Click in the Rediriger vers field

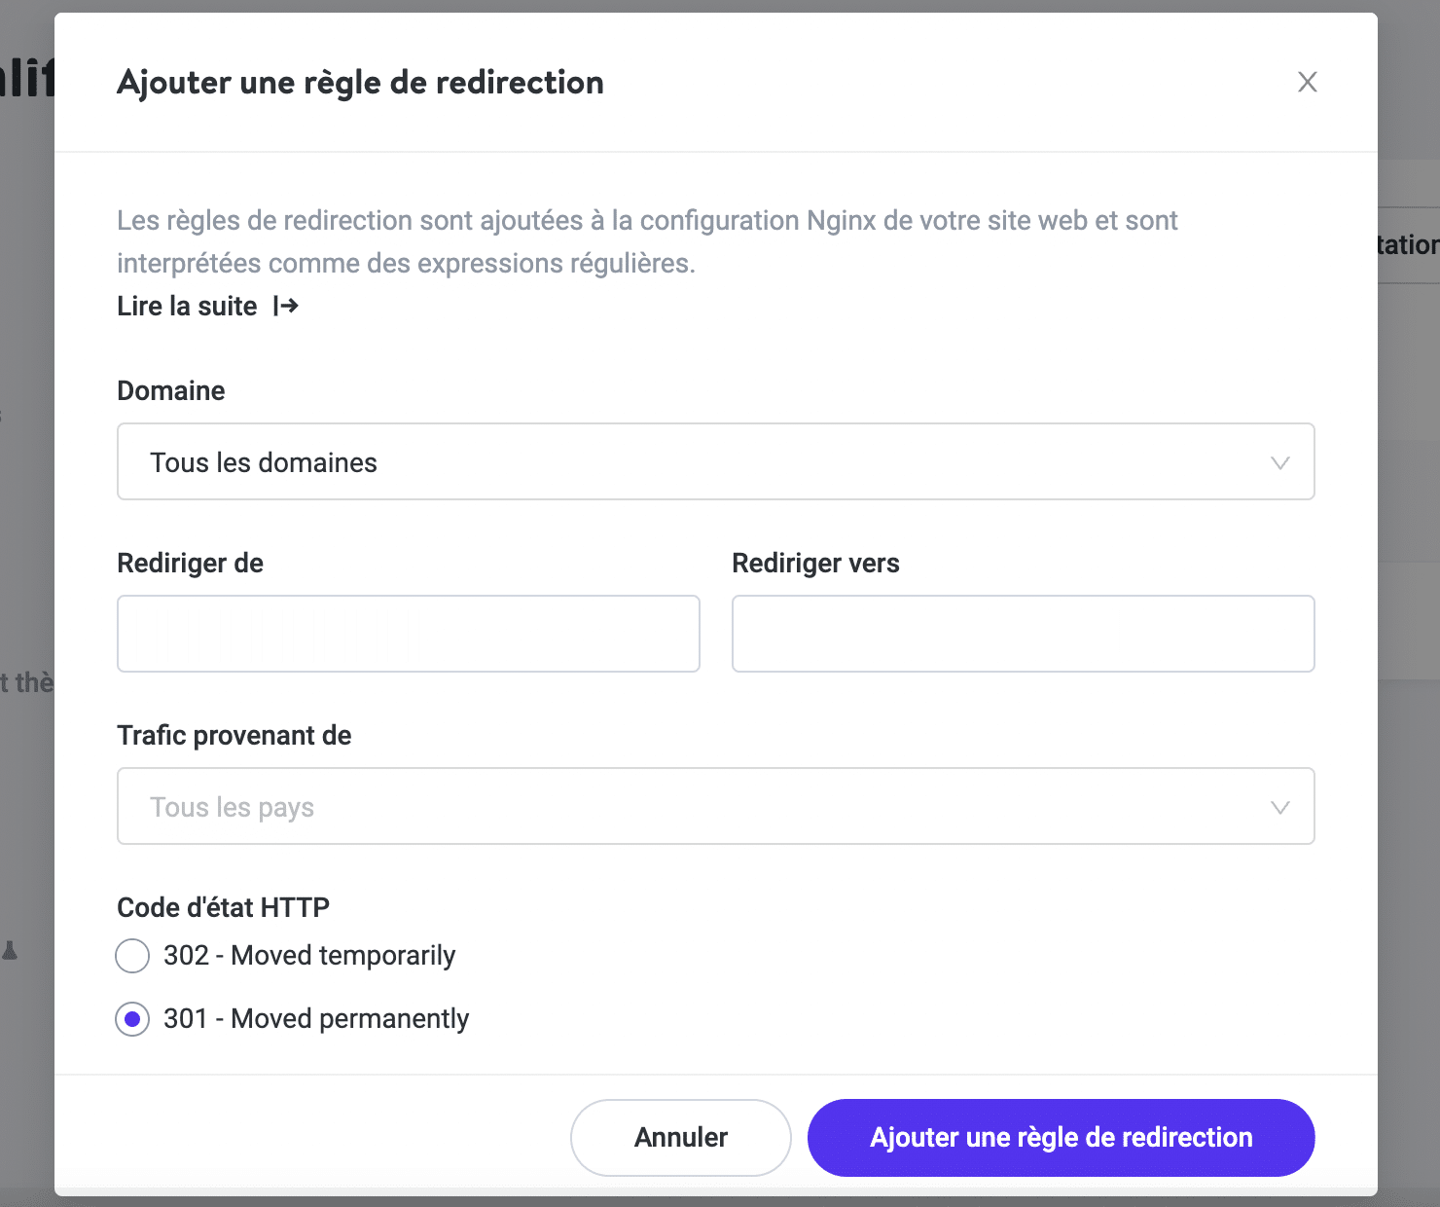1023,633
